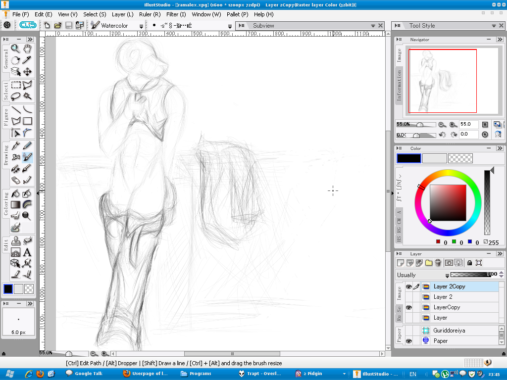This screenshot has height=380, width=507.
Task: Choose the rectangular selection marquee tool
Action: (15, 85)
